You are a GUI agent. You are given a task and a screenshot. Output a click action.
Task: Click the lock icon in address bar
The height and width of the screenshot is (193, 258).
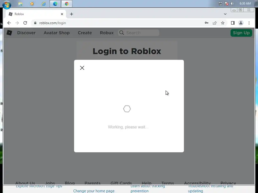pos(35,23)
